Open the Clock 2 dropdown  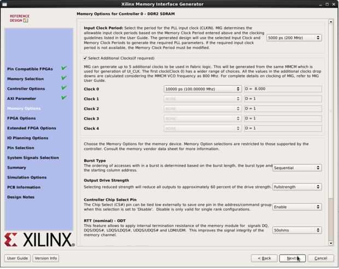202,109
